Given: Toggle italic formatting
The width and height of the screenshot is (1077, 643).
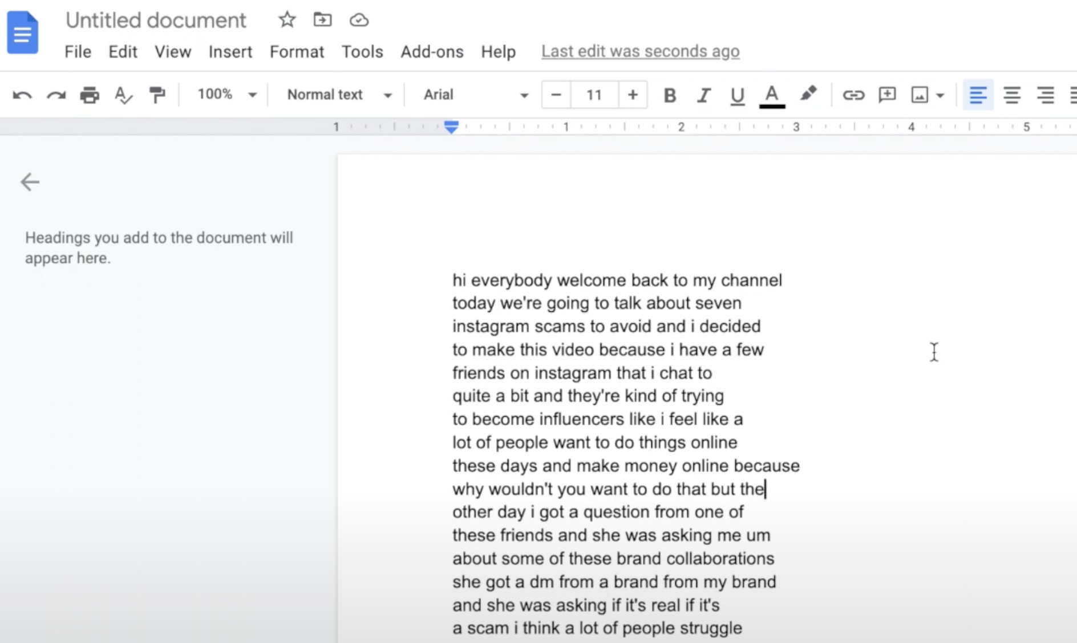Looking at the screenshot, I should (704, 95).
